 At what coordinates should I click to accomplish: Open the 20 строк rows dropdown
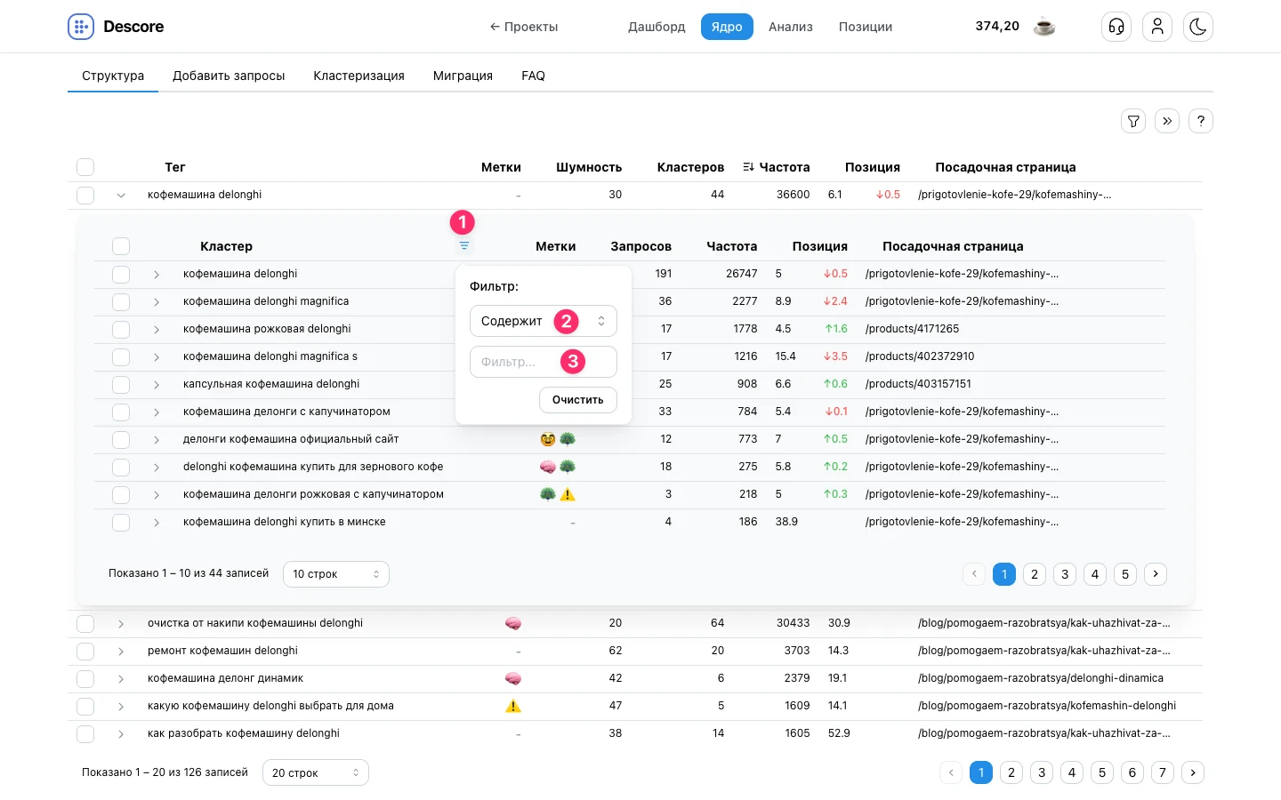(x=316, y=772)
